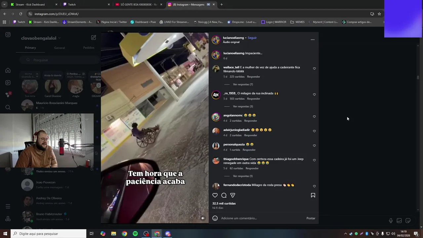The width and height of the screenshot is (423, 238).
Task: Like the post with the heart icon
Action: 215,195
